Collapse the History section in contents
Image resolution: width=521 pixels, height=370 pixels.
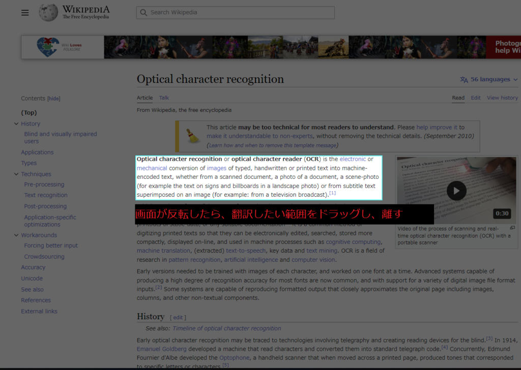pos(16,124)
